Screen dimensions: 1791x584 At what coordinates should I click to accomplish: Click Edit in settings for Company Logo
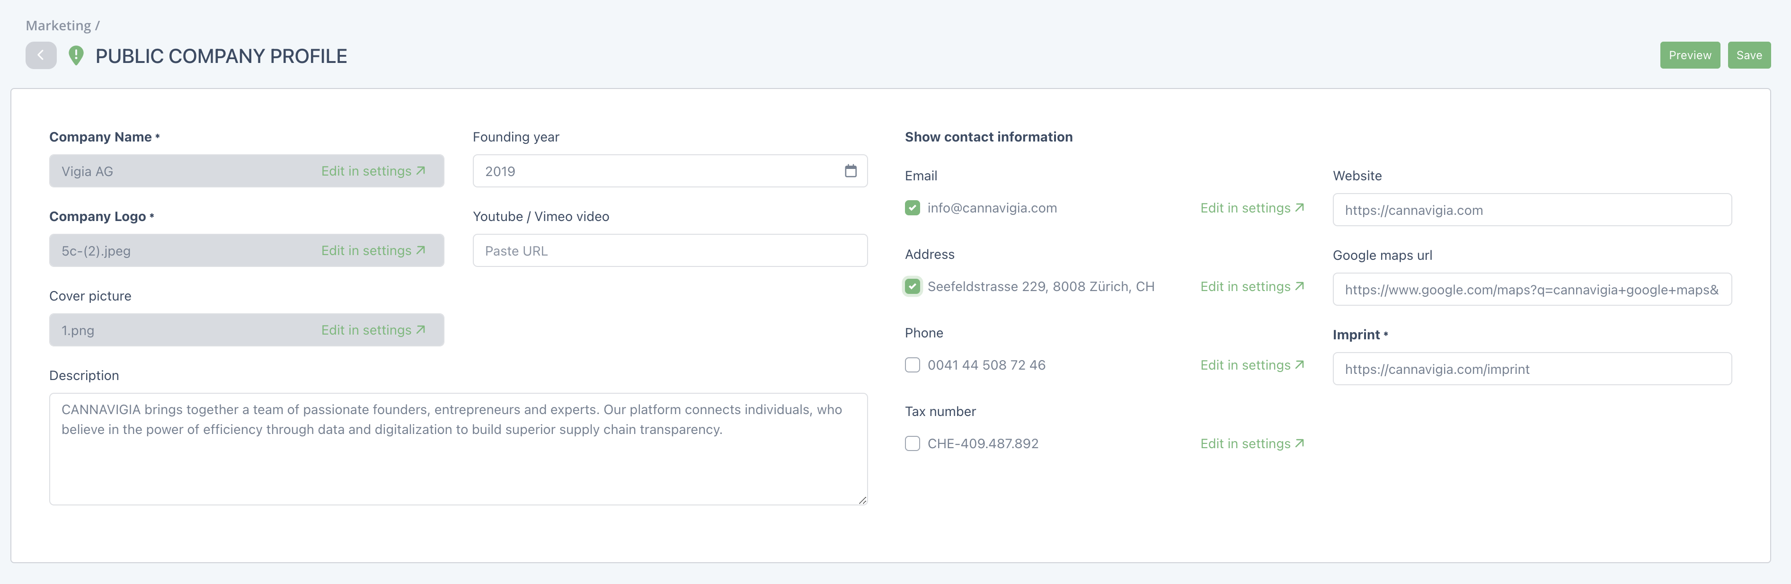(372, 250)
